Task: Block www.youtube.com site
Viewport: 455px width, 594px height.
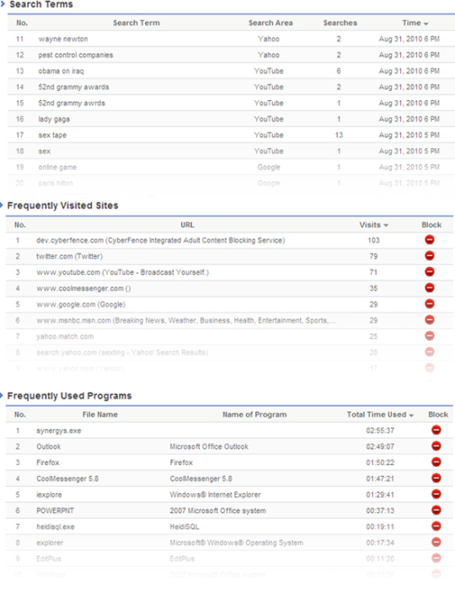Action: pyautogui.click(x=429, y=271)
